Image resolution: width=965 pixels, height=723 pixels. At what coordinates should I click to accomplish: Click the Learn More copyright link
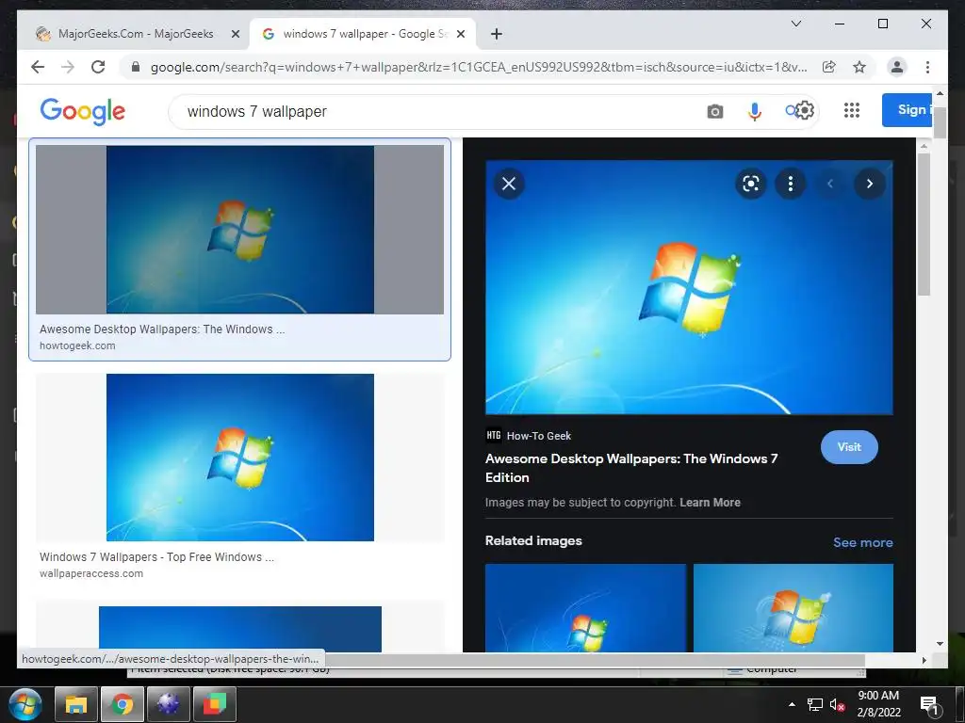click(710, 503)
